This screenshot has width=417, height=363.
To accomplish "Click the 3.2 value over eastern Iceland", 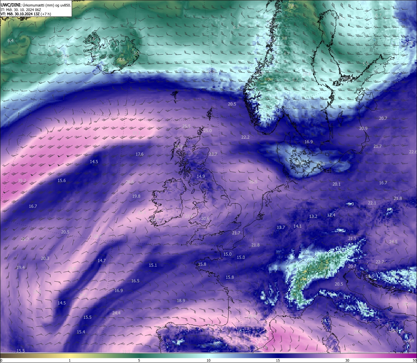I will pyautogui.click(x=136, y=53).
